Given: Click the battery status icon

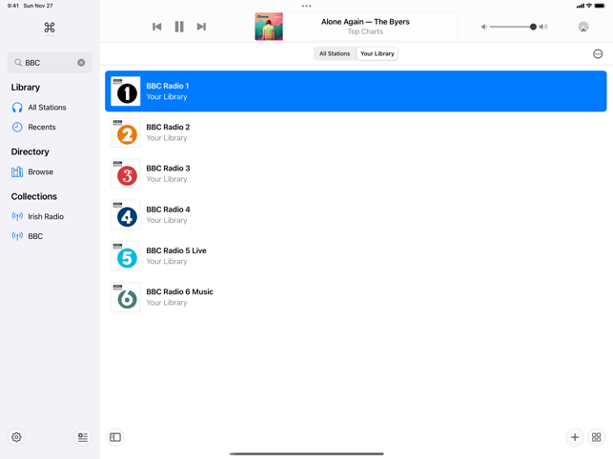Looking at the screenshot, I should [600, 6].
